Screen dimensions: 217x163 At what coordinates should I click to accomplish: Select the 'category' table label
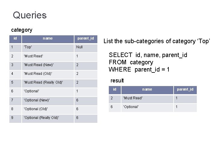point(21,30)
